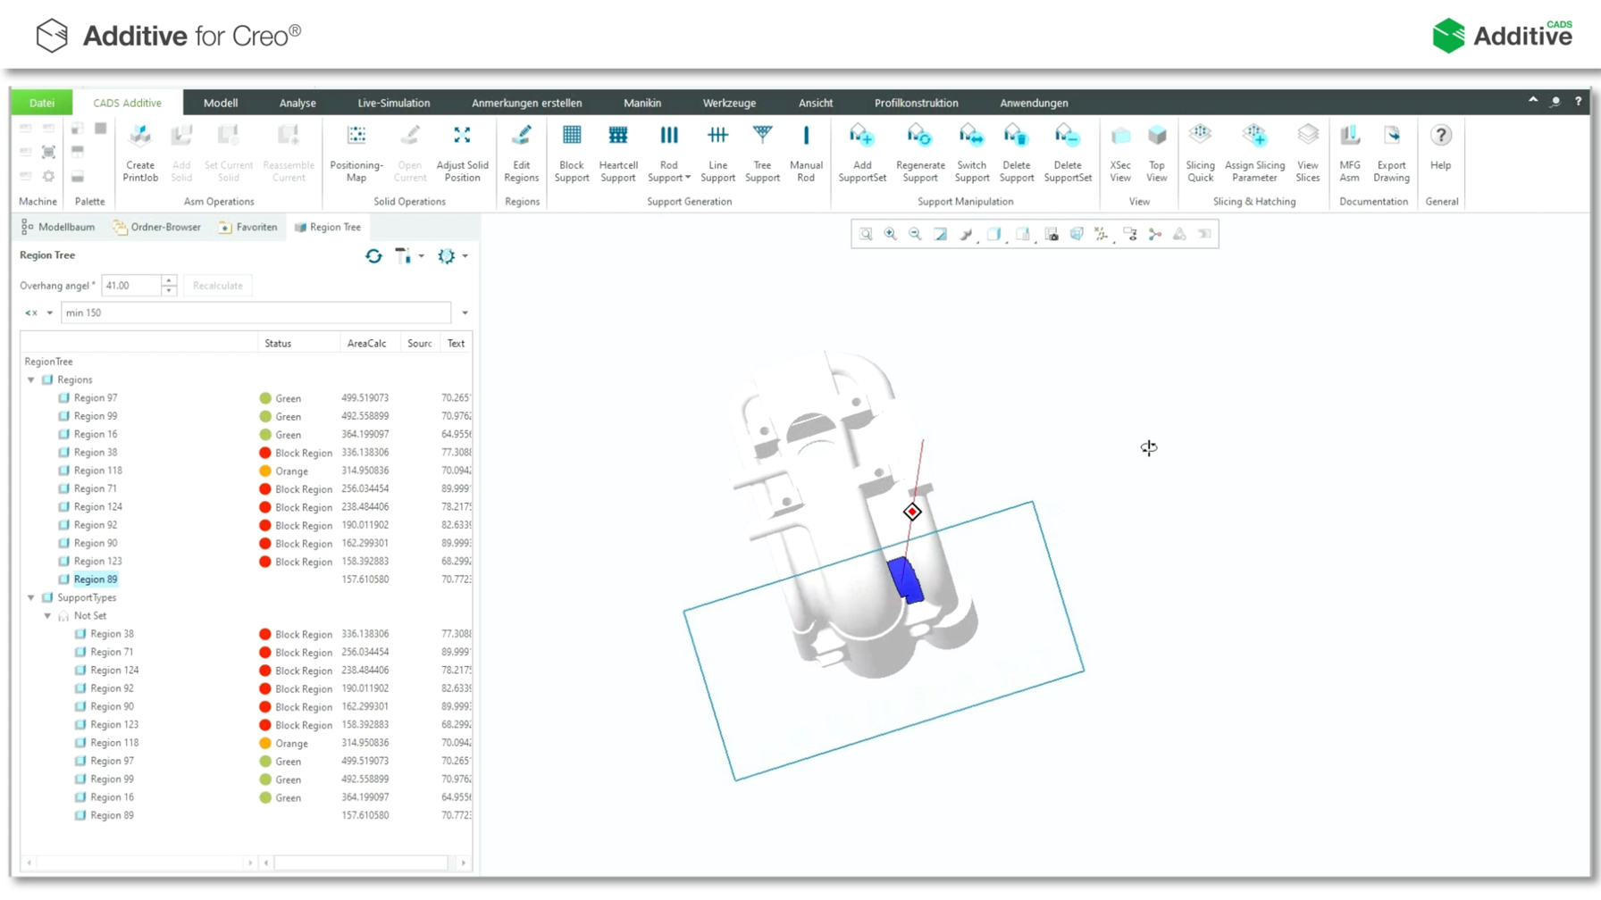The height and width of the screenshot is (900, 1601).
Task: Collapse the Not Set node
Action: 47,616
